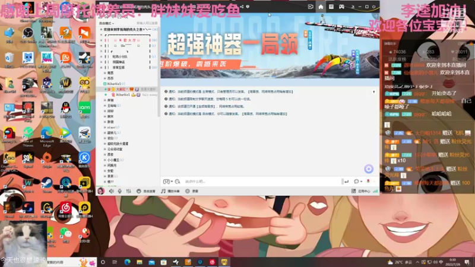
Task: Collapse the root channel 欢迎来到李拓海的秃头之巅
Action: (x=101, y=29)
